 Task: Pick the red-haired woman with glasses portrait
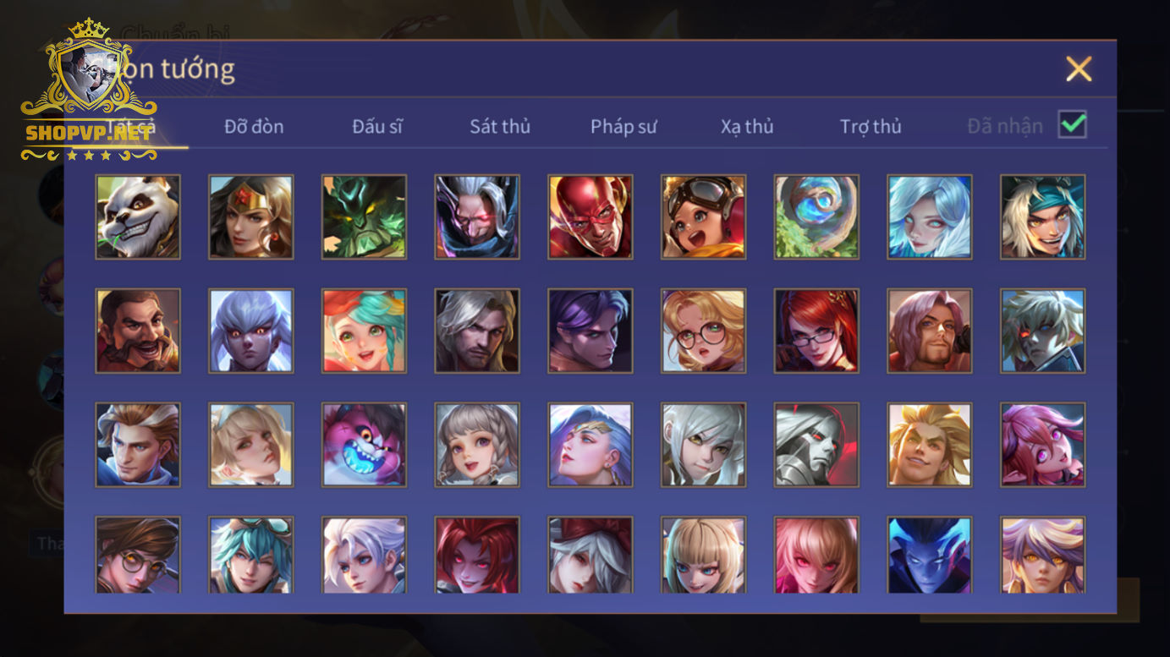(816, 331)
